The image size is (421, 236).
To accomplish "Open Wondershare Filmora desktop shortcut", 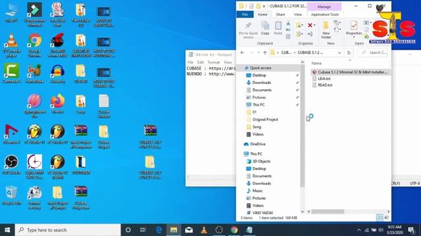I will pos(34,14).
